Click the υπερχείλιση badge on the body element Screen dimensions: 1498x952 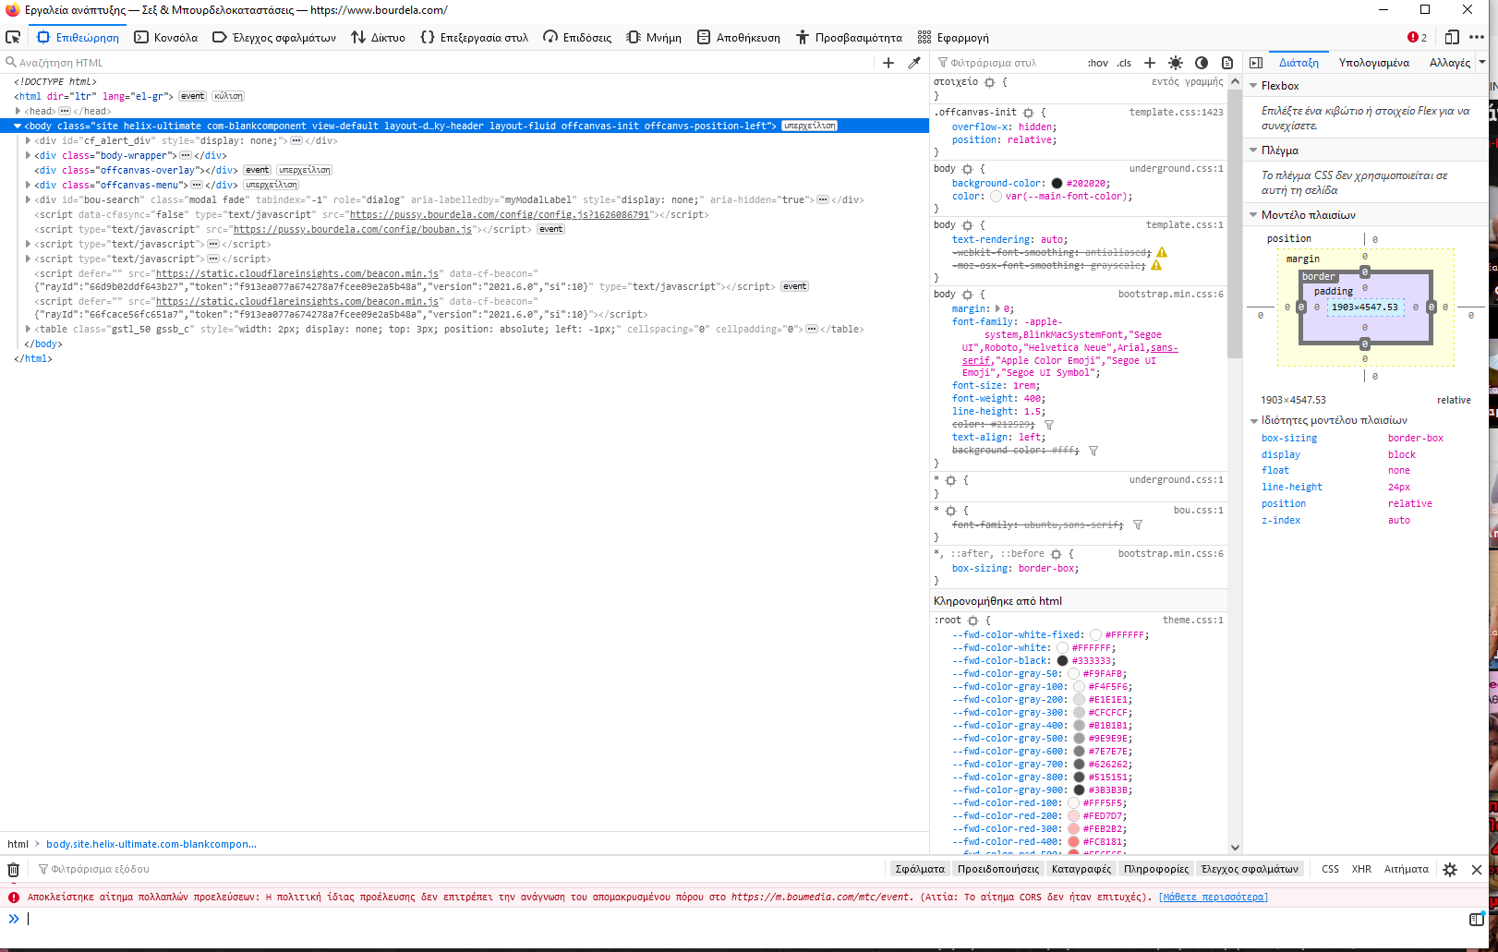810,126
